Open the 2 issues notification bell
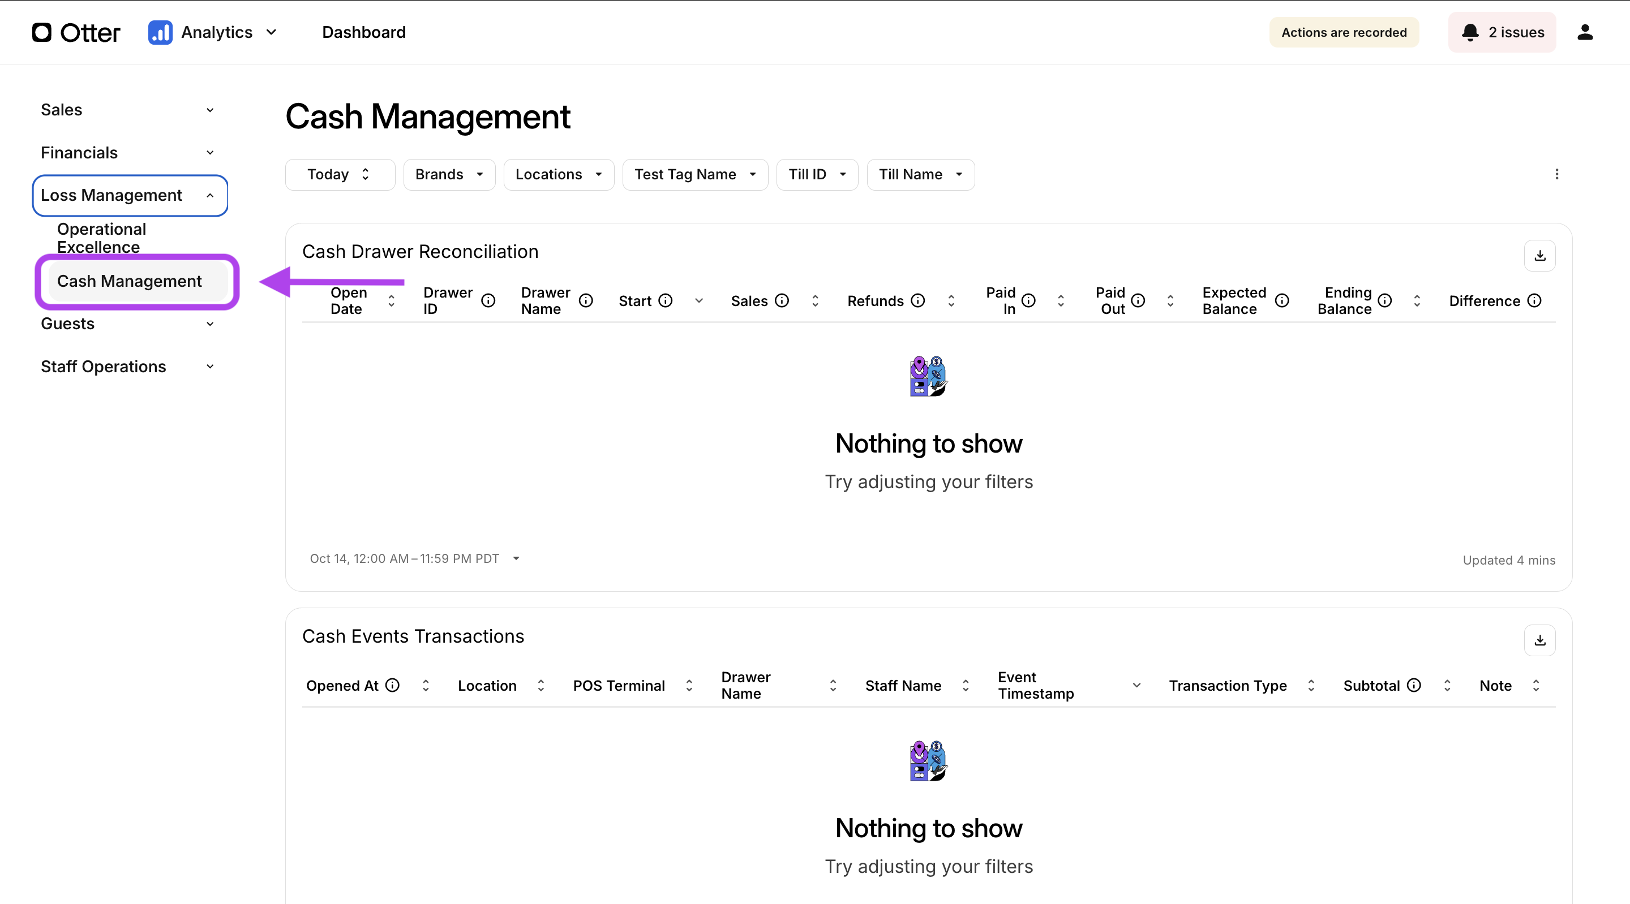The image size is (1630, 904). (1502, 32)
